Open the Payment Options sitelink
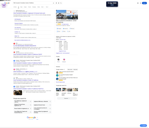Viewport: 149px width, 128px height. 18,23
